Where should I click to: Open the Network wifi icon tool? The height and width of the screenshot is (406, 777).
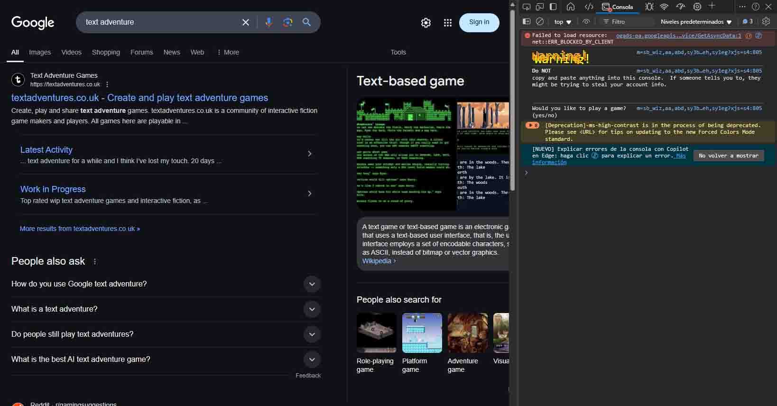[664, 7]
